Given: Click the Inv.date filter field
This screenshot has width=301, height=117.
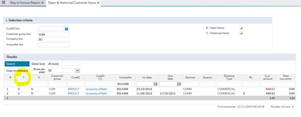Looking at the screenshot, I should pos(145,84).
